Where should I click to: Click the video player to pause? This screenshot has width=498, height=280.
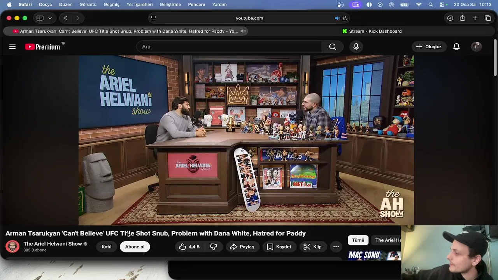246,140
